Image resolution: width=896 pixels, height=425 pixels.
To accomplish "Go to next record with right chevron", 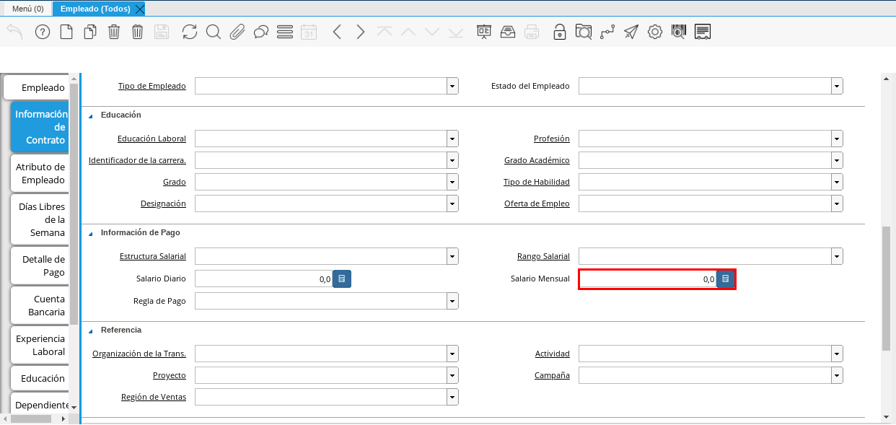I will (x=361, y=32).
